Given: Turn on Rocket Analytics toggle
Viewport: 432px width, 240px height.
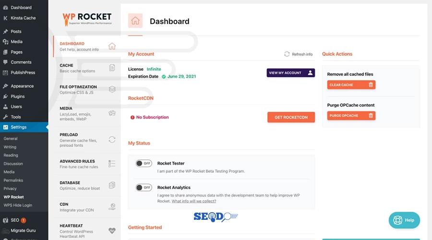Looking at the screenshot, I should click(x=144, y=187).
